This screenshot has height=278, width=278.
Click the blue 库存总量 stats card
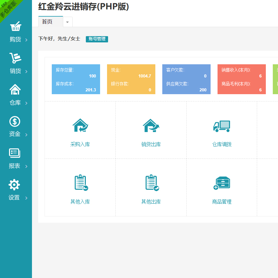pyautogui.click(x=76, y=79)
